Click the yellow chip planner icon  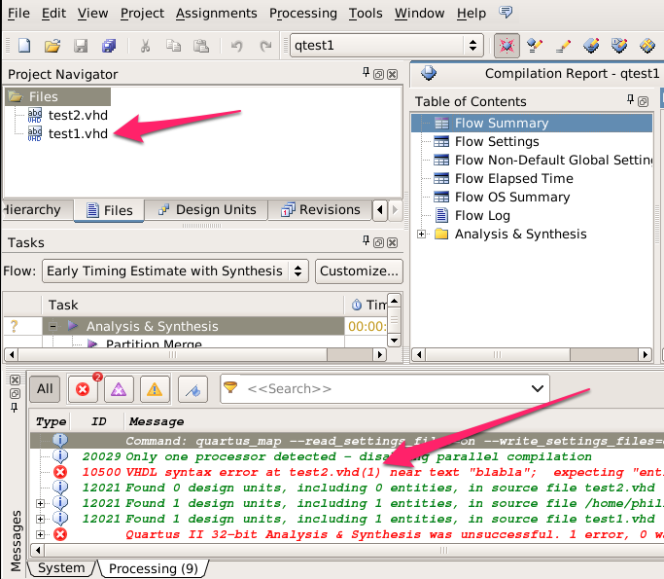pyautogui.click(x=647, y=46)
